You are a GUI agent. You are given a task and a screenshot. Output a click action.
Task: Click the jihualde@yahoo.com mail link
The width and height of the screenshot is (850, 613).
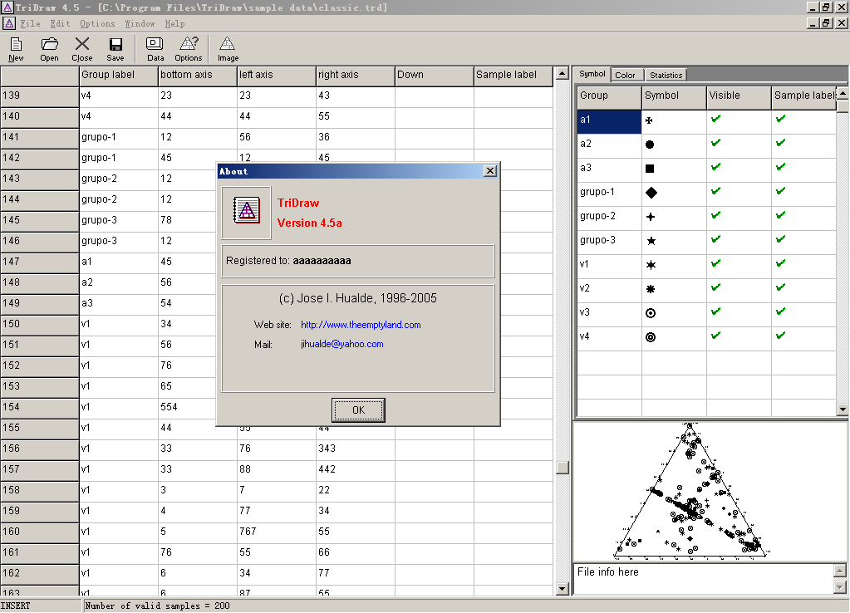[342, 344]
